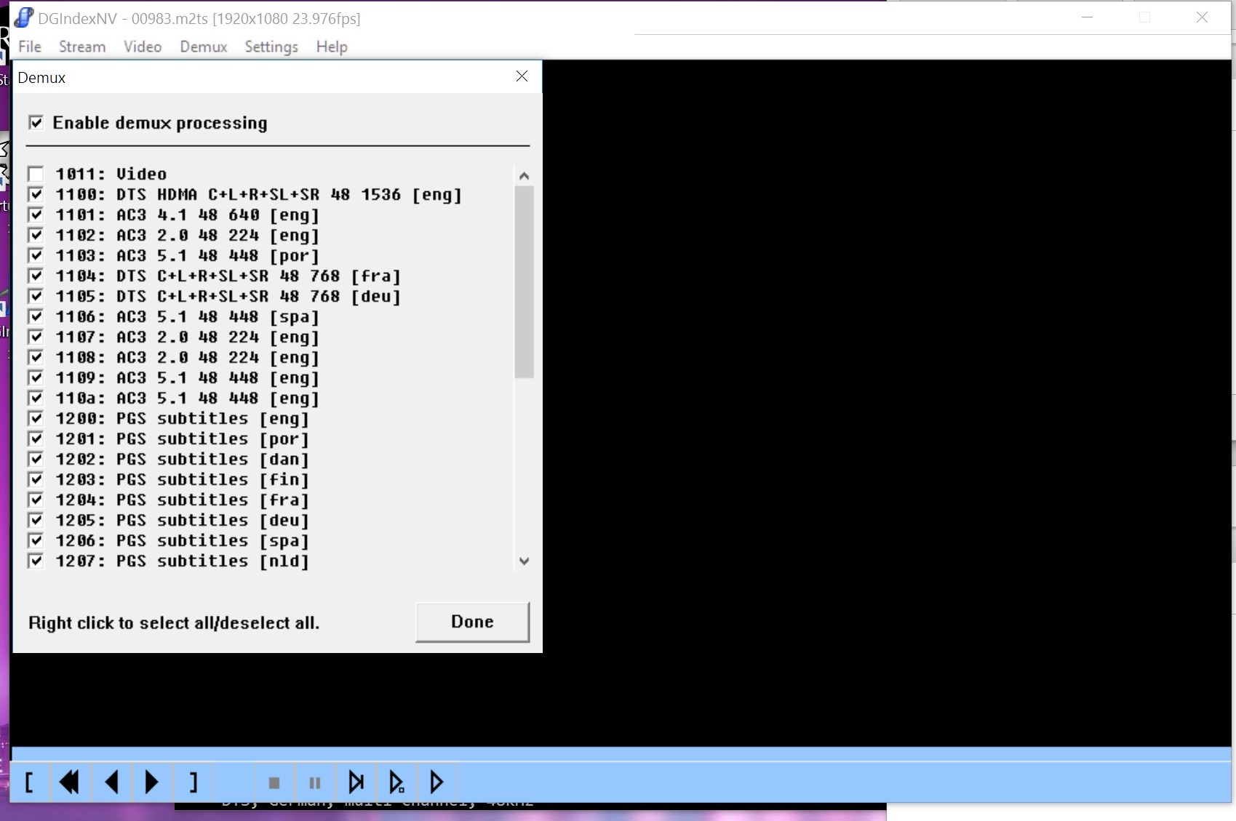Screen dimensions: 1236x821
Task: Click the stream list scroll down arrow
Action: 524,561
